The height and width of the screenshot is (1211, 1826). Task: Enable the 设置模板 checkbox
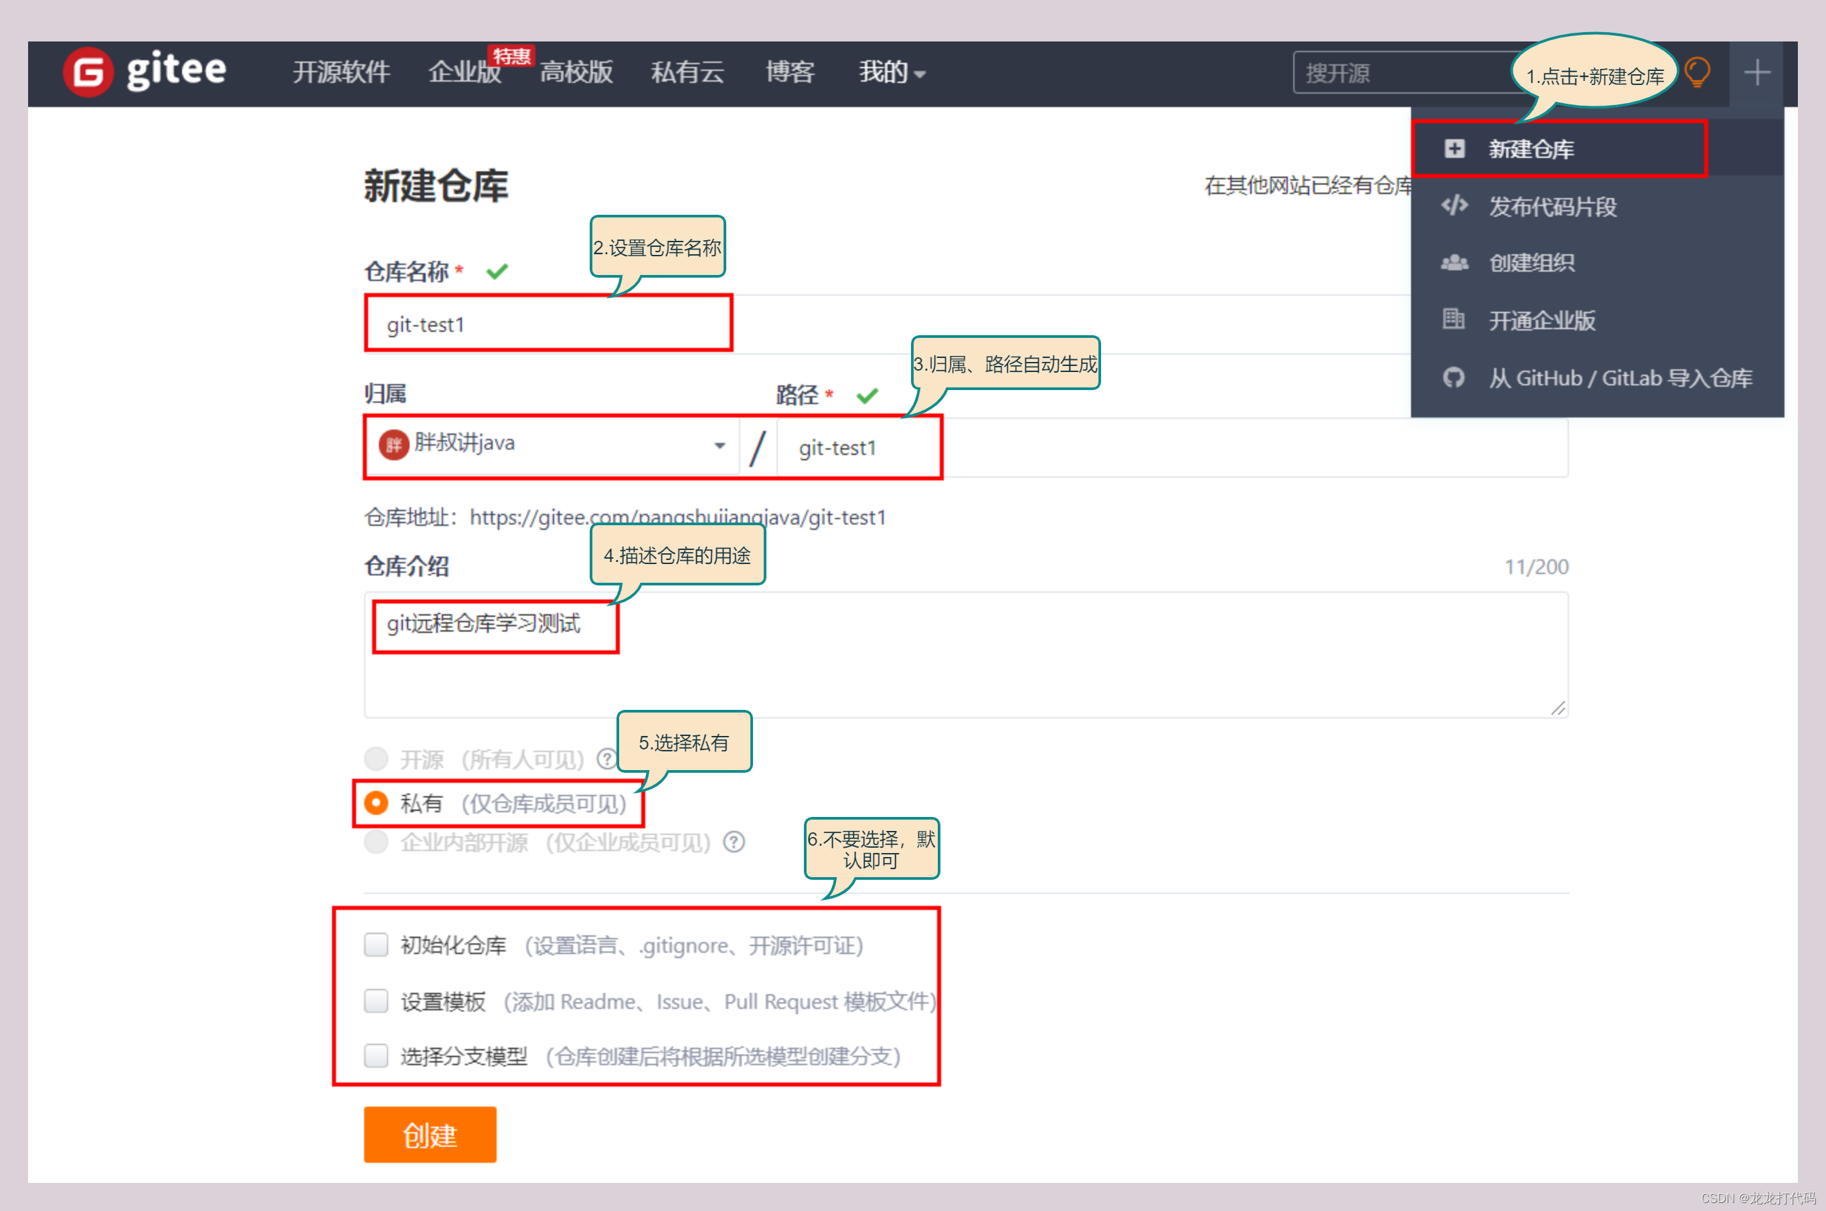tap(376, 1001)
